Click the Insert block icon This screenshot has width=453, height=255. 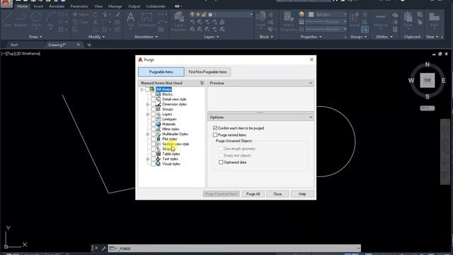(x=261, y=19)
